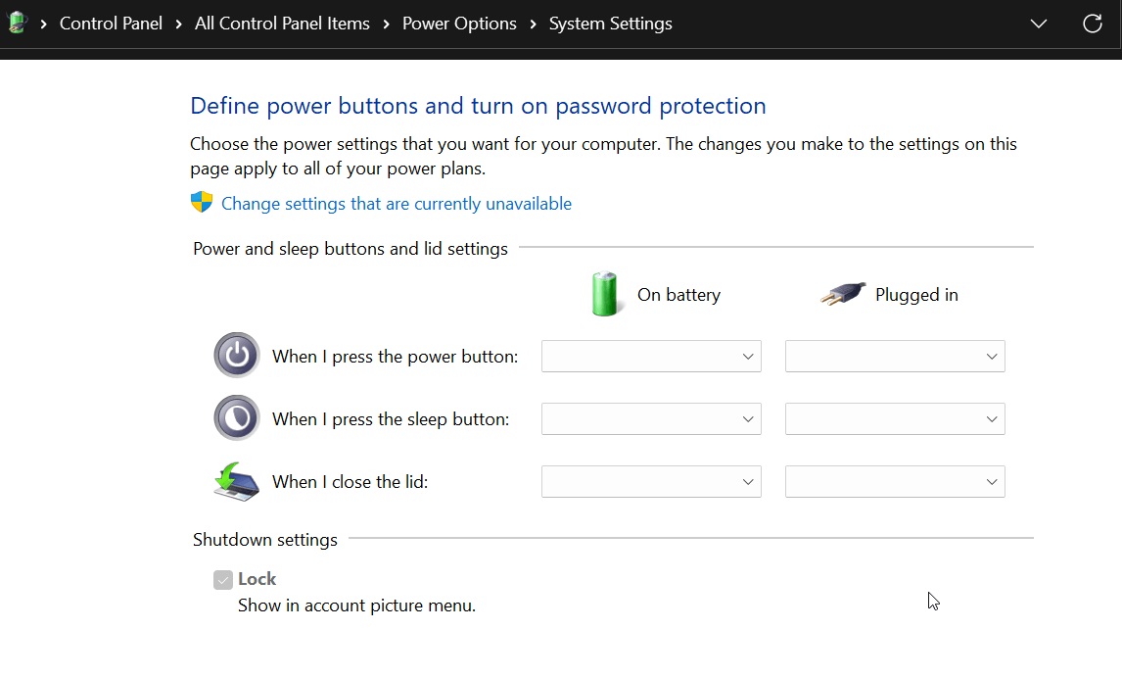The height and width of the screenshot is (678, 1122).
Task: Open close lid On battery dropdown
Action: point(651,482)
